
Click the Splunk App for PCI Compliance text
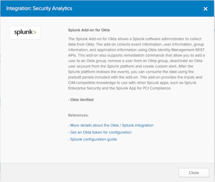(x=144, y=88)
